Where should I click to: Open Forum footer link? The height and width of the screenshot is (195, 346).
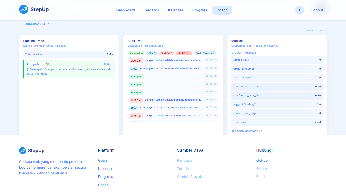[x=261, y=169]
